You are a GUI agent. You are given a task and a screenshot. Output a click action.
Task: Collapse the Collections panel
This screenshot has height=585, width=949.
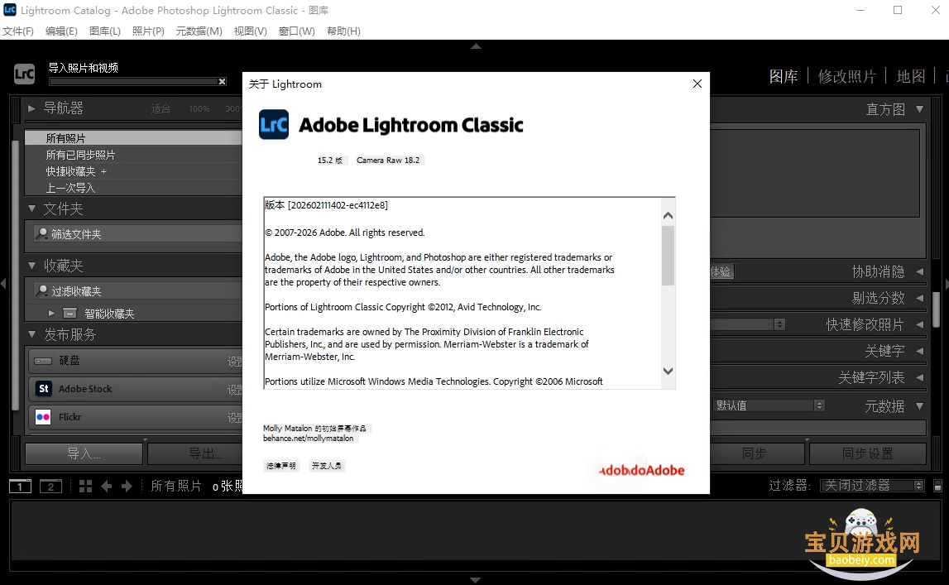(x=31, y=266)
